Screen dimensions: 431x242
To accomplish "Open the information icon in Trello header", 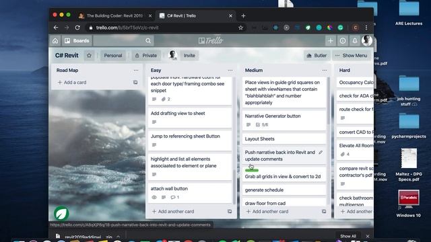I will (343, 40).
